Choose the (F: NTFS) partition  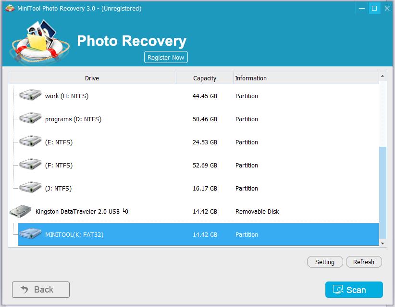[194, 165]
